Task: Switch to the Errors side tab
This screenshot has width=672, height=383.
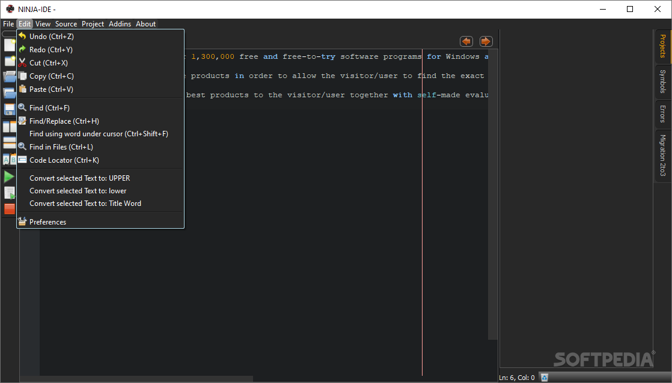Action: coord(662,114)
